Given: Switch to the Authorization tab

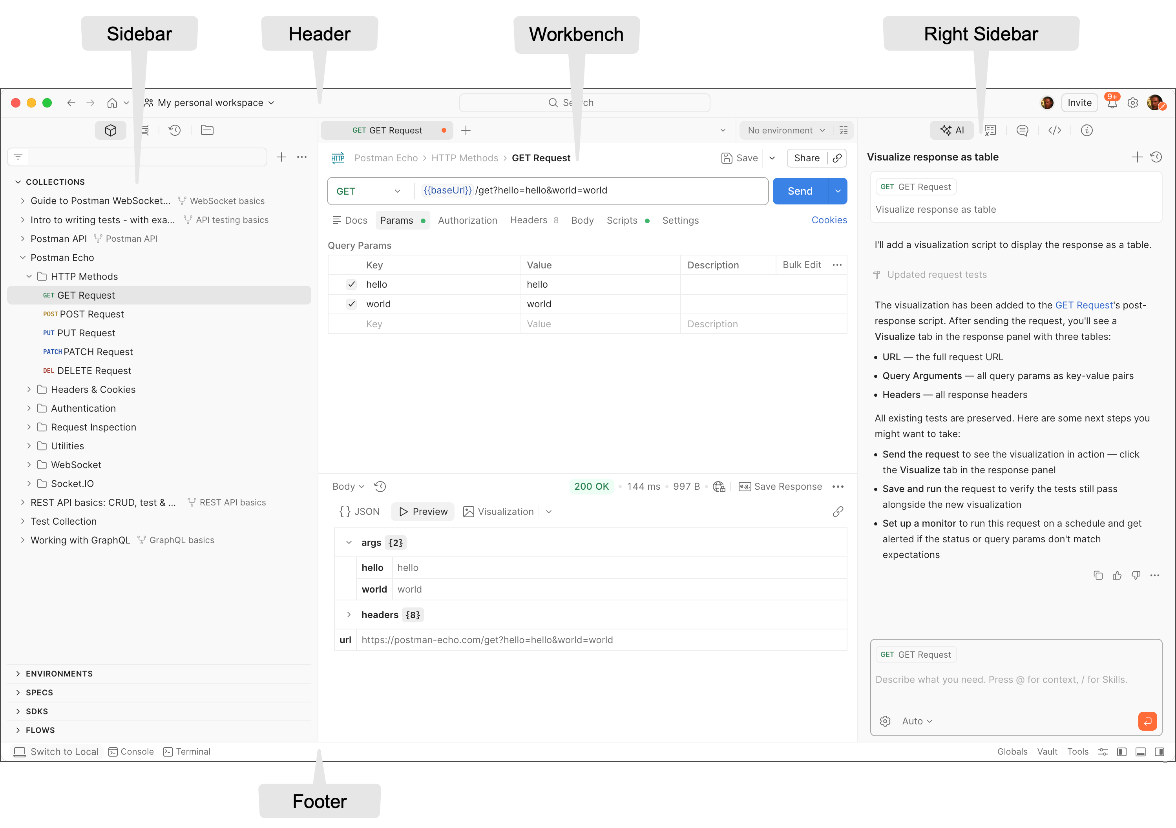Looking at the screenshot, I should click(x=467, y=220).
